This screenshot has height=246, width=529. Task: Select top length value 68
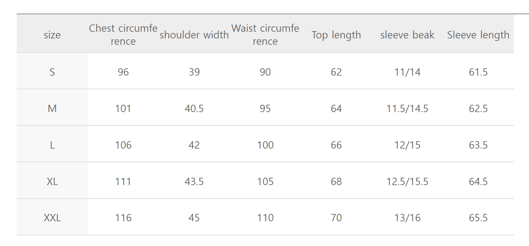(336, 182)
